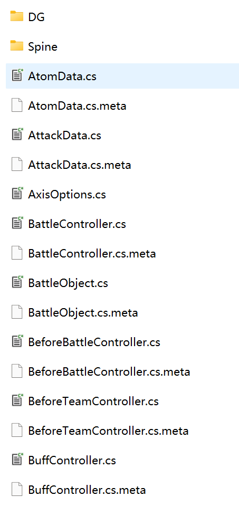This screenshot has height=506, width=239.
Task: Click the BattleObject.cs script icon
Action: point(17,283)
